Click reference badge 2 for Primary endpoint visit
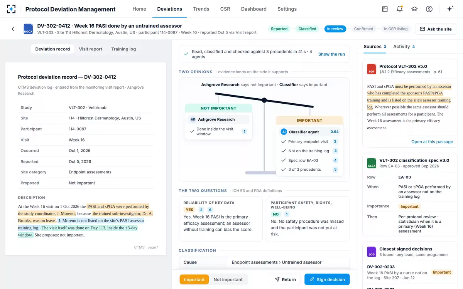Viewport: 463px width, 289px height. coord(335,142)
